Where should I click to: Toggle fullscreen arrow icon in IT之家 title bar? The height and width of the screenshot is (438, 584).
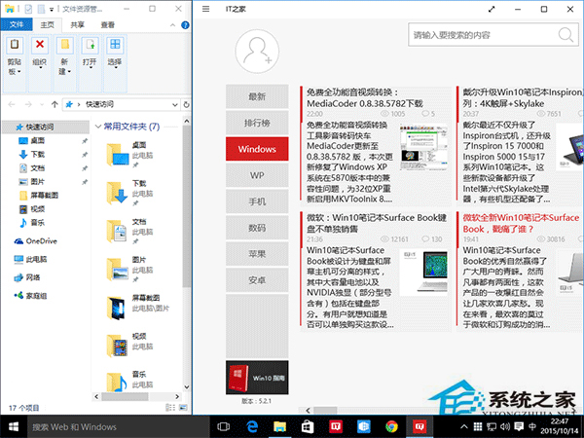492,10
